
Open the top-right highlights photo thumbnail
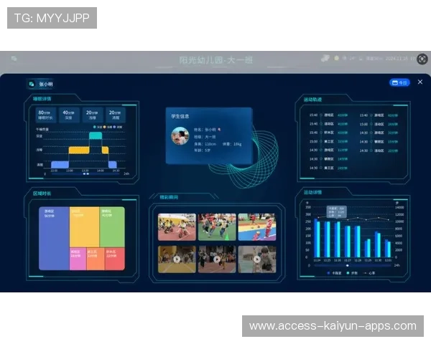(256, 226)
